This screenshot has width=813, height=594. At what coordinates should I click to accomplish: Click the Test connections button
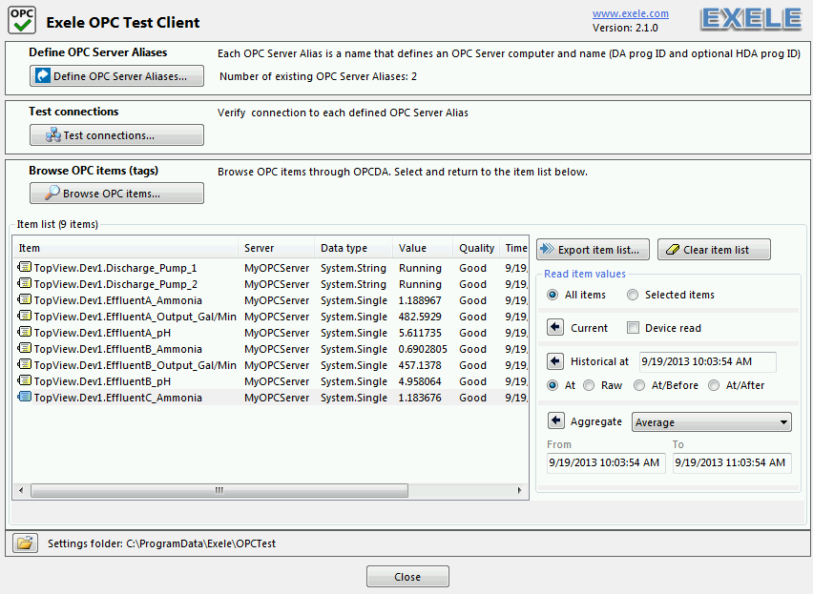pyautogui.click(x=116, y=135)
